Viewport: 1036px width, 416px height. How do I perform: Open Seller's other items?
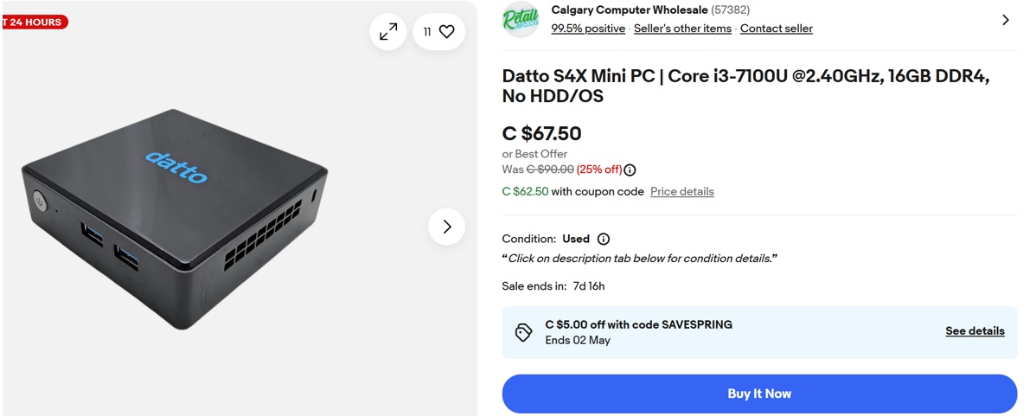682,29
